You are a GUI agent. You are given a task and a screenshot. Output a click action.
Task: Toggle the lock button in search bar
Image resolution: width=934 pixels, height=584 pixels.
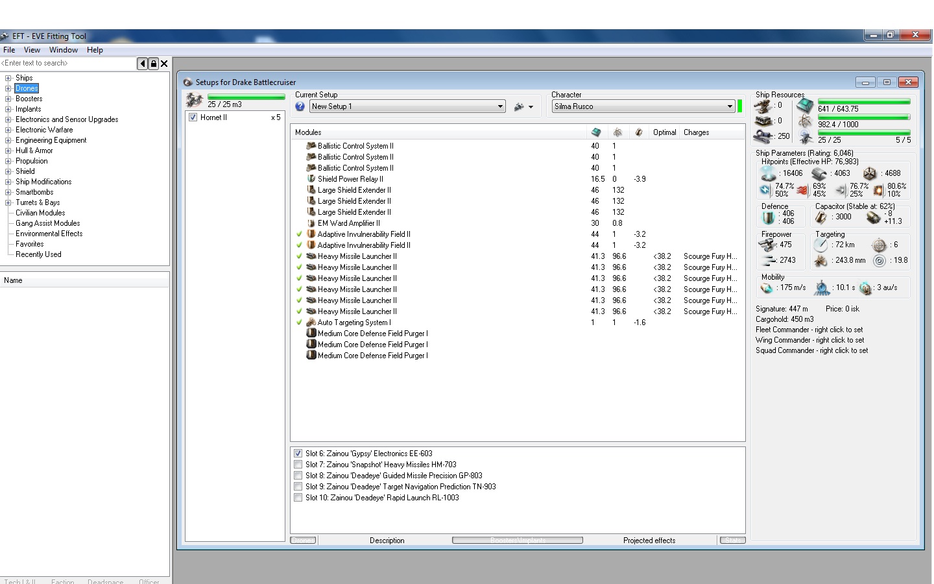click(x=153, y=64)
